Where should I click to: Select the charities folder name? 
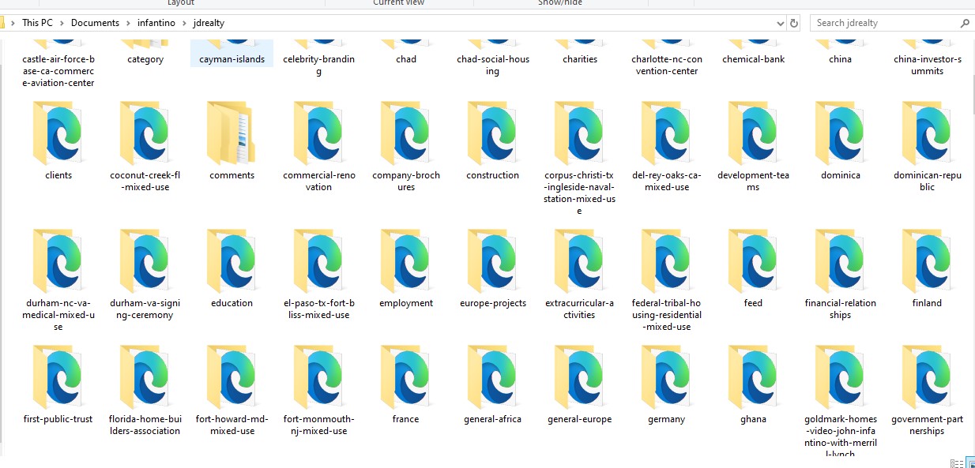click(x=580, y=59)
